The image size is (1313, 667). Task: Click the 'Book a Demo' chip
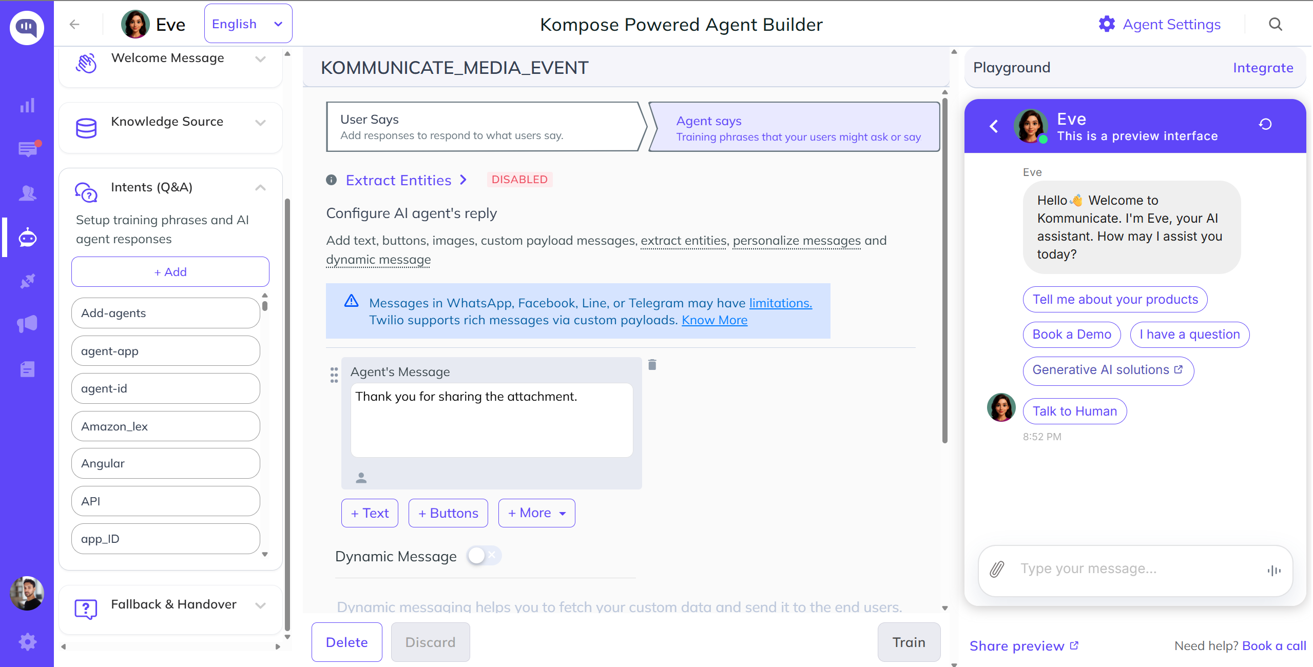[1072, 335]
